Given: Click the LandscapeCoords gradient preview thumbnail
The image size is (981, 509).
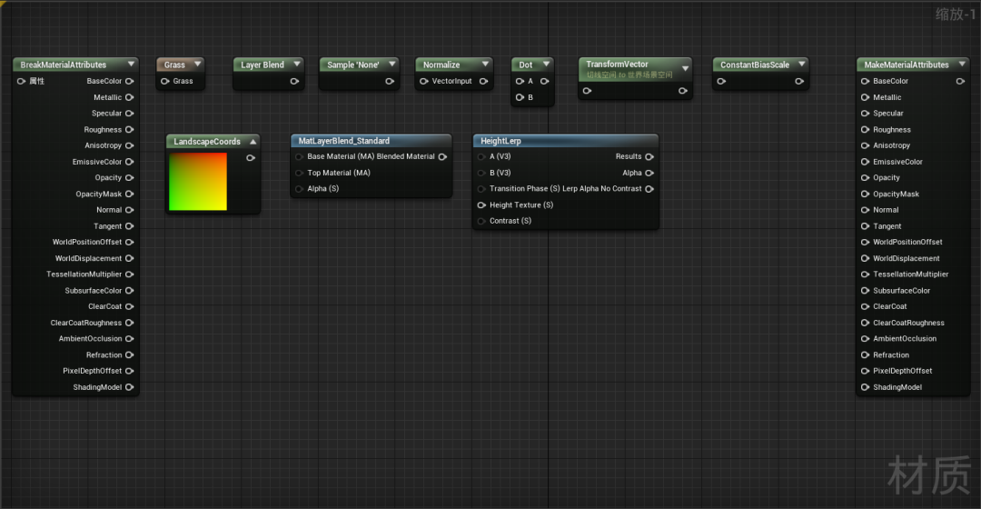Looking at the screenshot, I should coord(198,182).
